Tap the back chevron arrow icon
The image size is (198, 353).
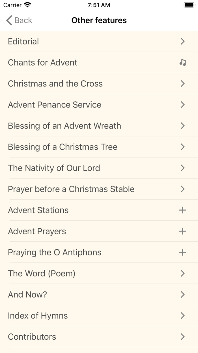(x=8, y=20)
